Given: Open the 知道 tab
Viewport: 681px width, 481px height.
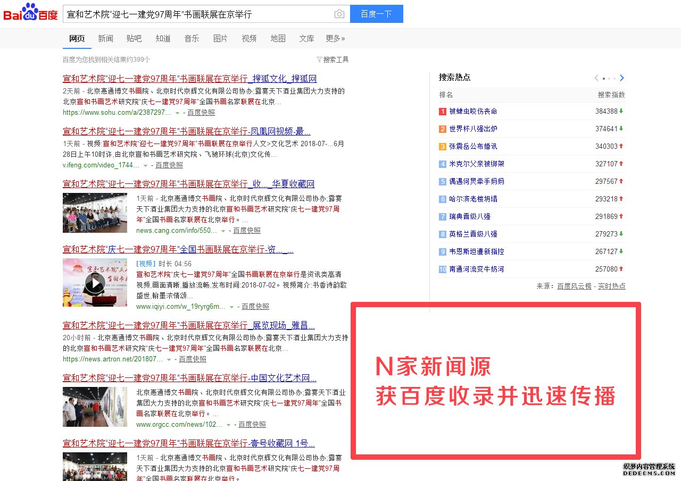Looking at the screenshot, I should [163, 38].
